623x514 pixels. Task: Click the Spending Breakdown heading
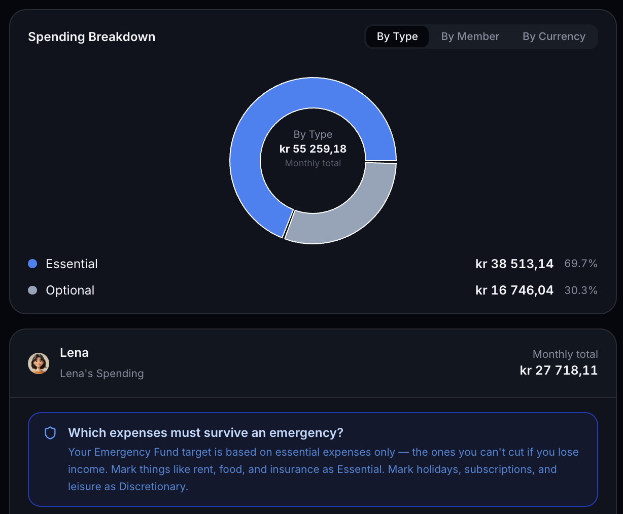pos(92,36)
